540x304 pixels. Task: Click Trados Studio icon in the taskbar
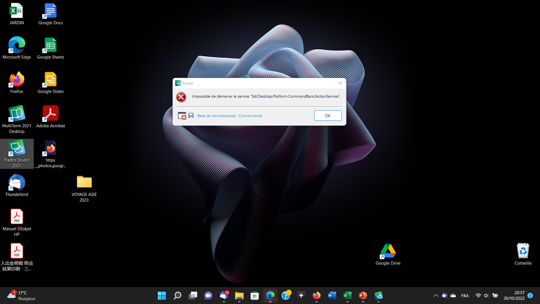(378, 296)
